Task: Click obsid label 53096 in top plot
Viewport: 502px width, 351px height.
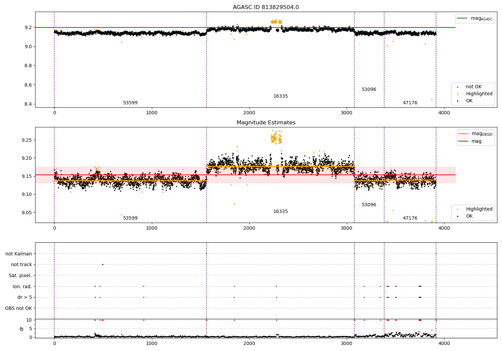Action: 369,90
